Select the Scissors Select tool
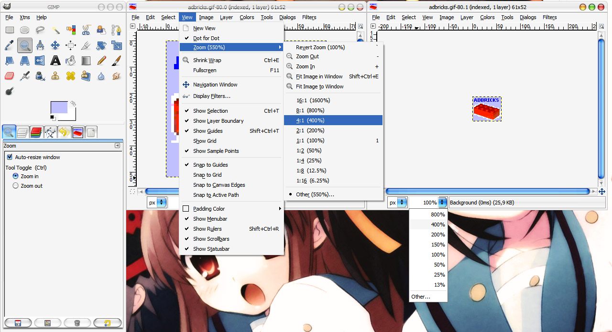 [86, 30]
